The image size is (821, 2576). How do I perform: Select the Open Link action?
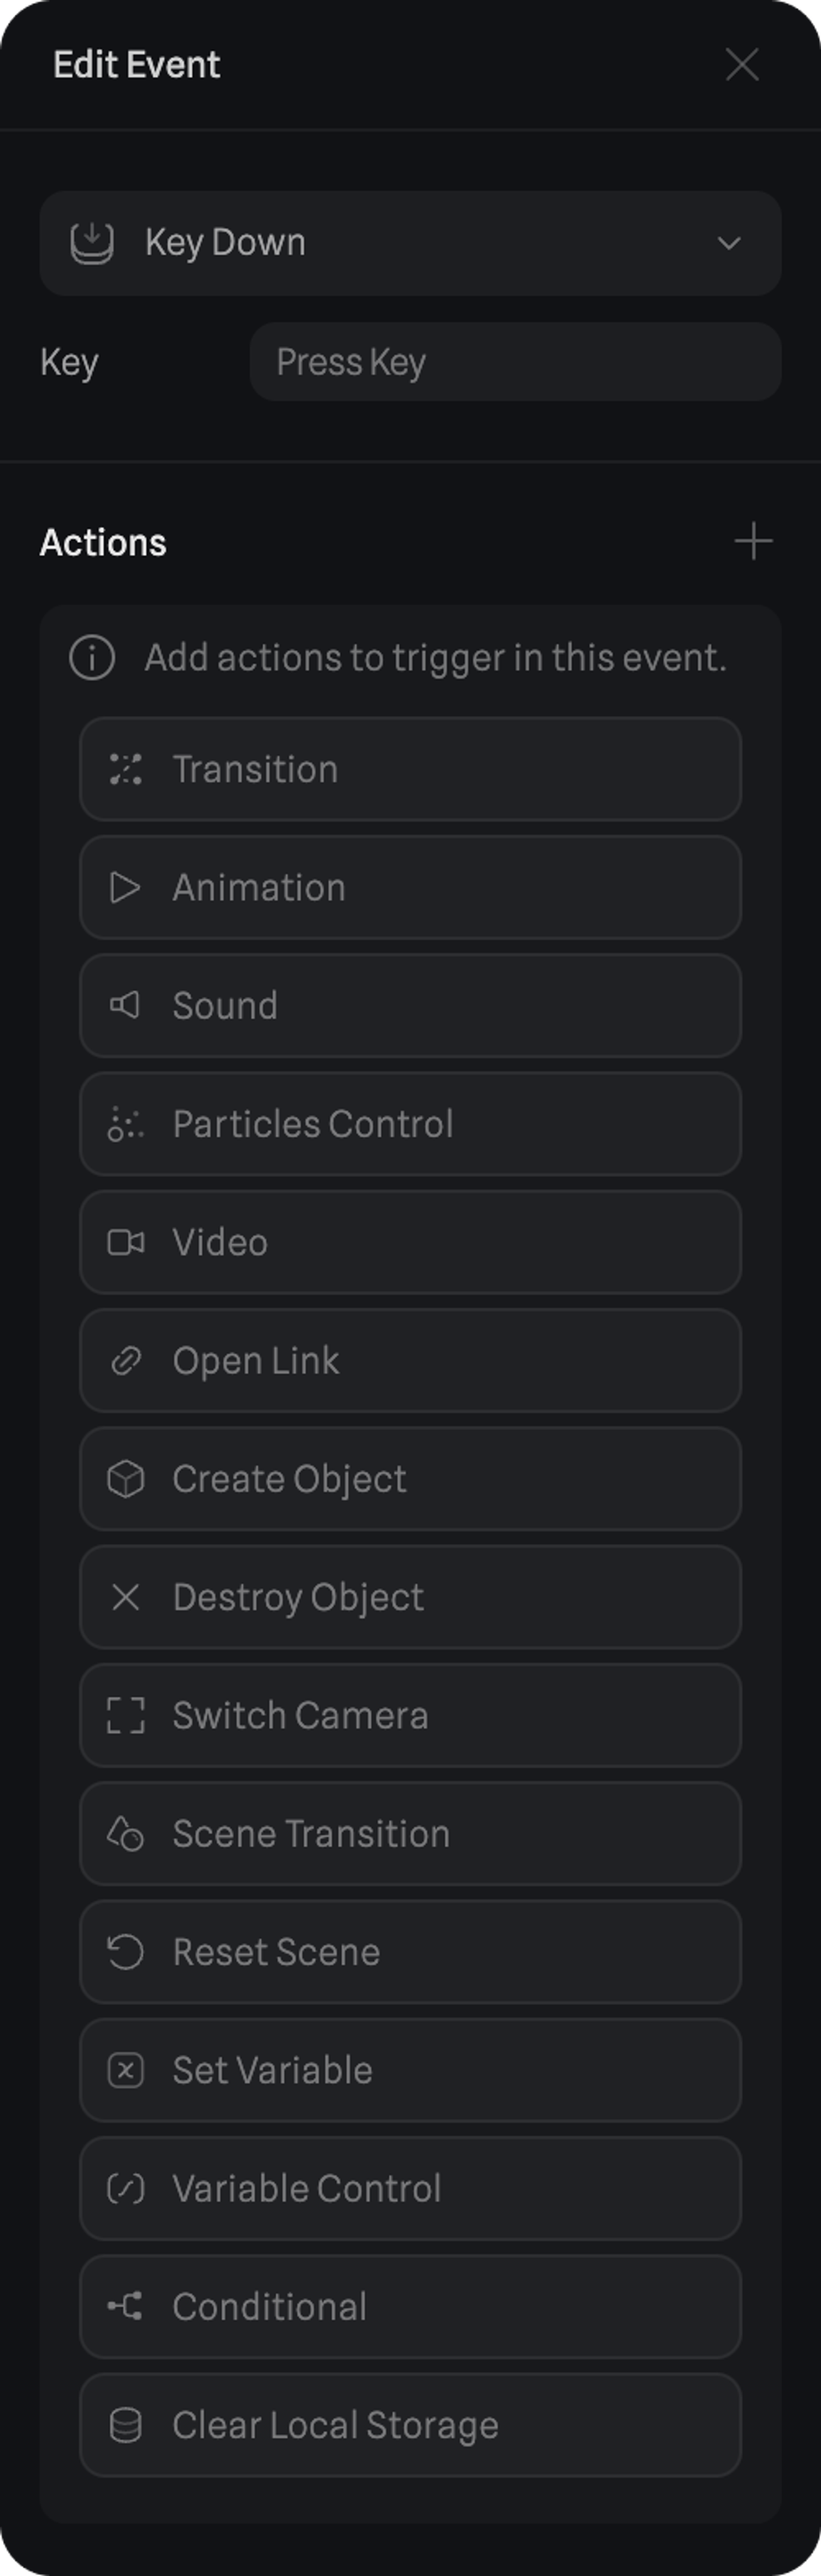[410, 1361]
